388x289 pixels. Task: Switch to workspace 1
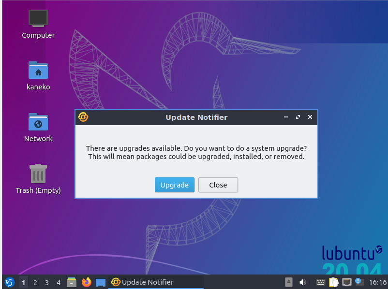23,282
